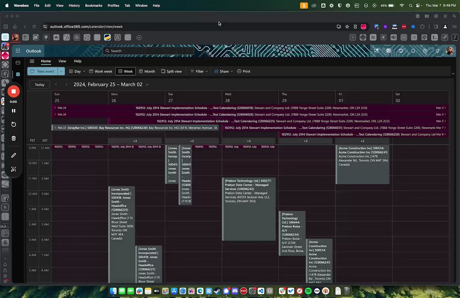Open the Profiles menu in the menu bar
The width and height of the screenshot is (460, 298).
click(113, 6)
